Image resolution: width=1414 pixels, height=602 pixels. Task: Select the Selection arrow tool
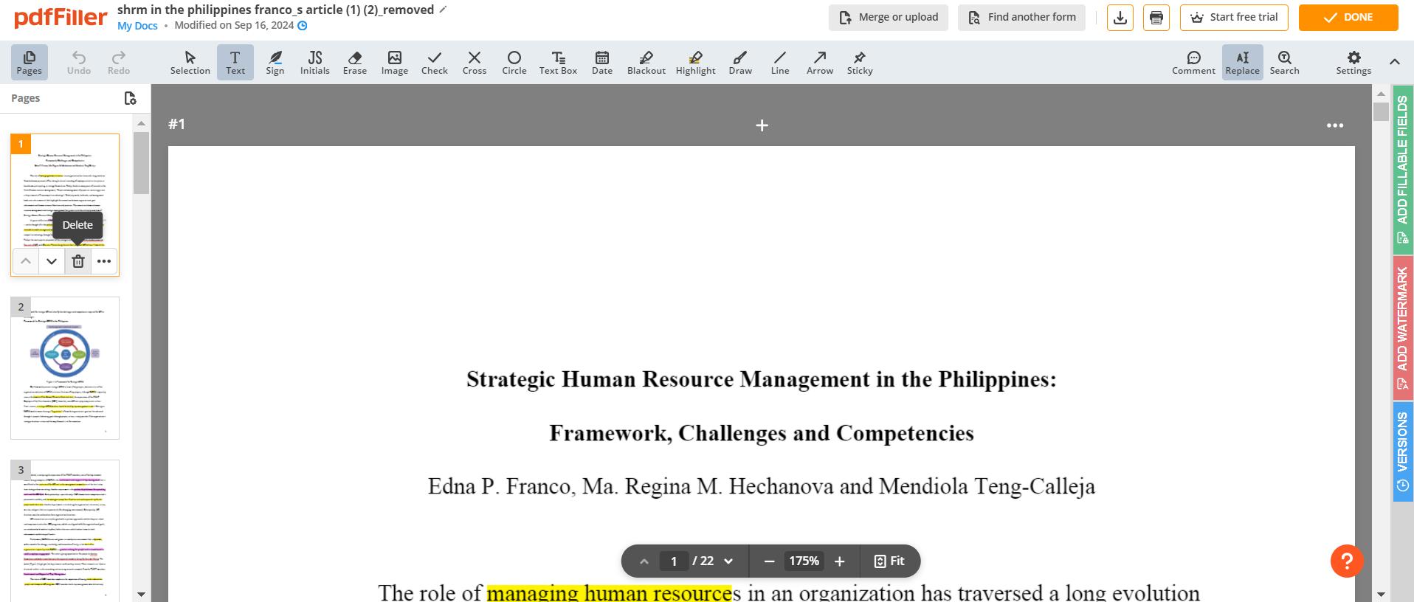pyautogui.click(x=190, y=62)
